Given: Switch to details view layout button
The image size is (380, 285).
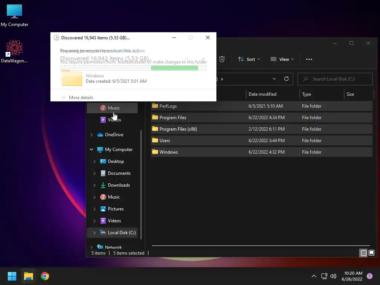Looking at the screenshot, I should coord(364,253).
